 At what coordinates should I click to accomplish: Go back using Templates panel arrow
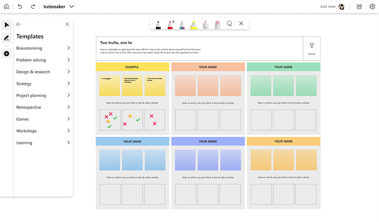[19, 24]
